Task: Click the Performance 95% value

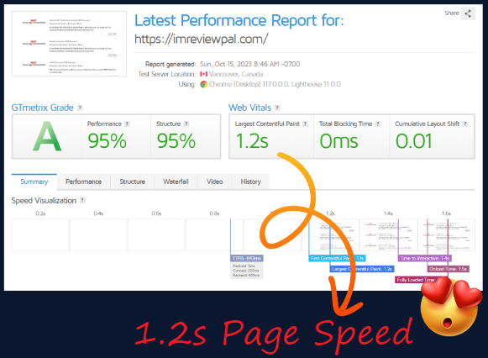Action: 107,141
